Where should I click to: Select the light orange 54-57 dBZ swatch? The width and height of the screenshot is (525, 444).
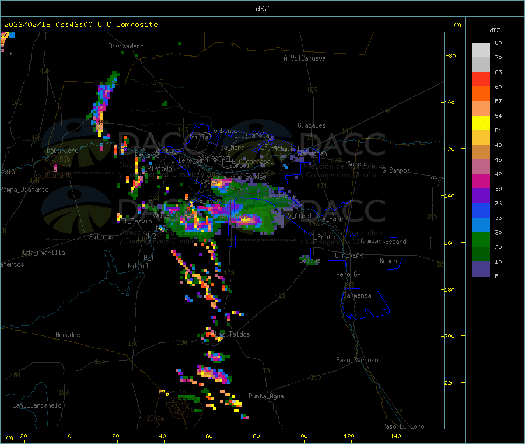tap(481, 109)
